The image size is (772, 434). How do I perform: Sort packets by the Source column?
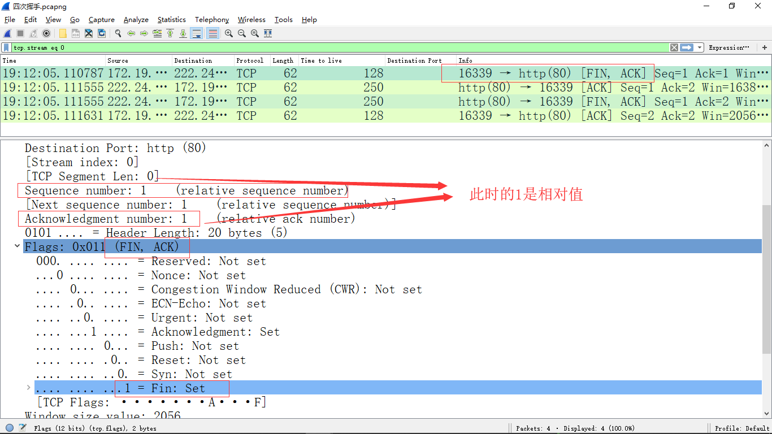139,60
